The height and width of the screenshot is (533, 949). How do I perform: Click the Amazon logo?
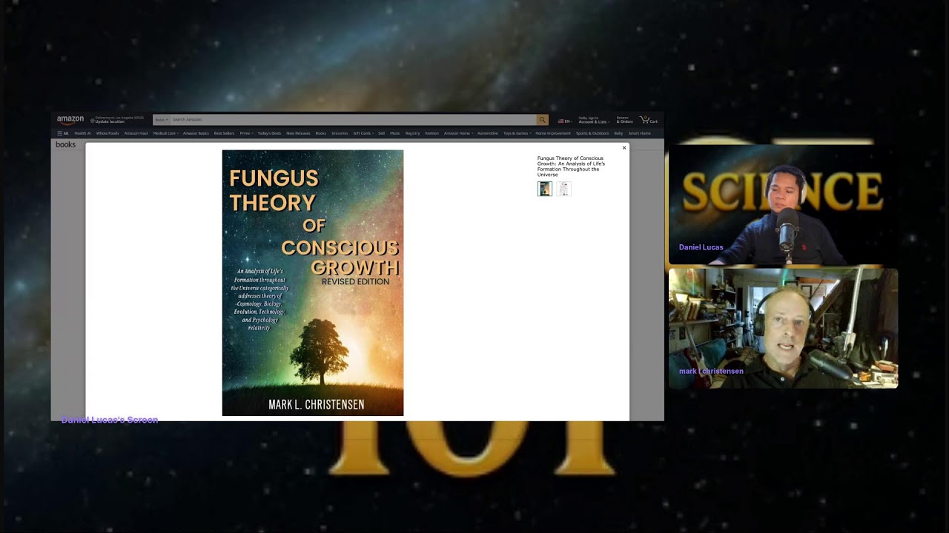[70, 119]
